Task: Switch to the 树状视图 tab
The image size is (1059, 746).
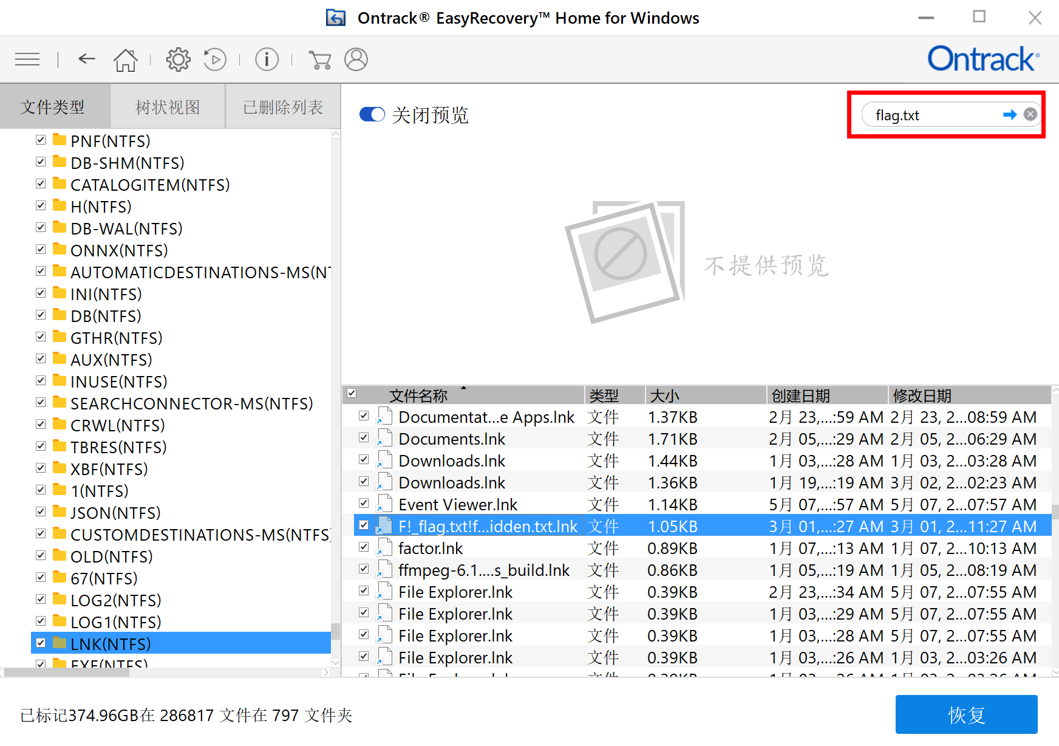Action: (x=168, y=107)
